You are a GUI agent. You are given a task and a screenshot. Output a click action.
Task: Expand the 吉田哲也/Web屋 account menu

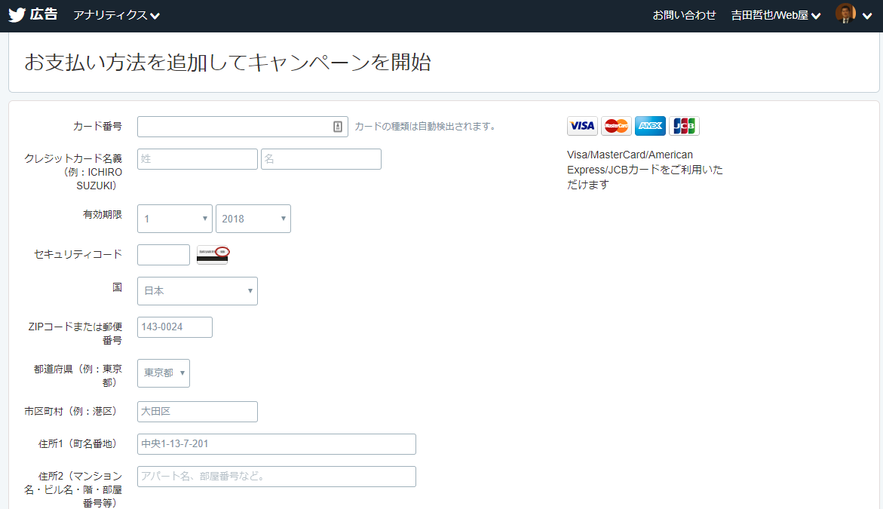(x=775, y=15)
